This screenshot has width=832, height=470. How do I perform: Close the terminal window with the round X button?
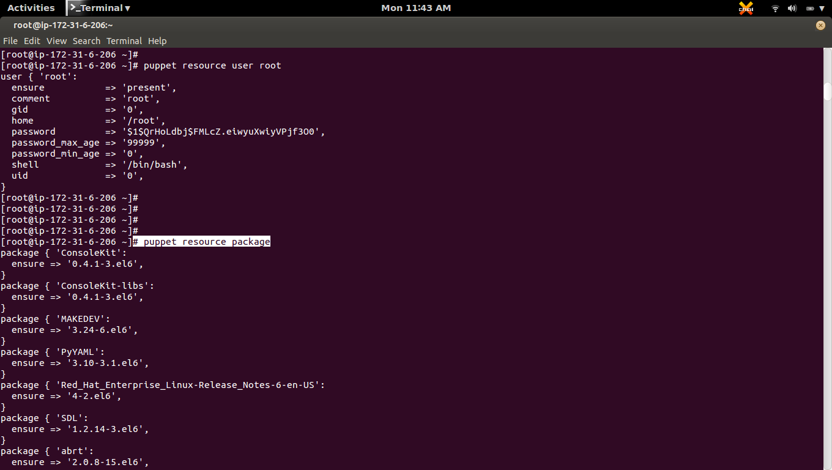tap(820, 25)
